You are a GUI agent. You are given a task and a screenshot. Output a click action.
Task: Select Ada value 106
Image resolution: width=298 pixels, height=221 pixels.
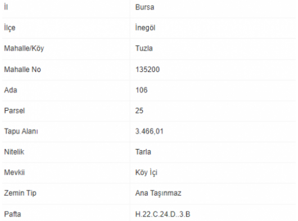(141, 90)
